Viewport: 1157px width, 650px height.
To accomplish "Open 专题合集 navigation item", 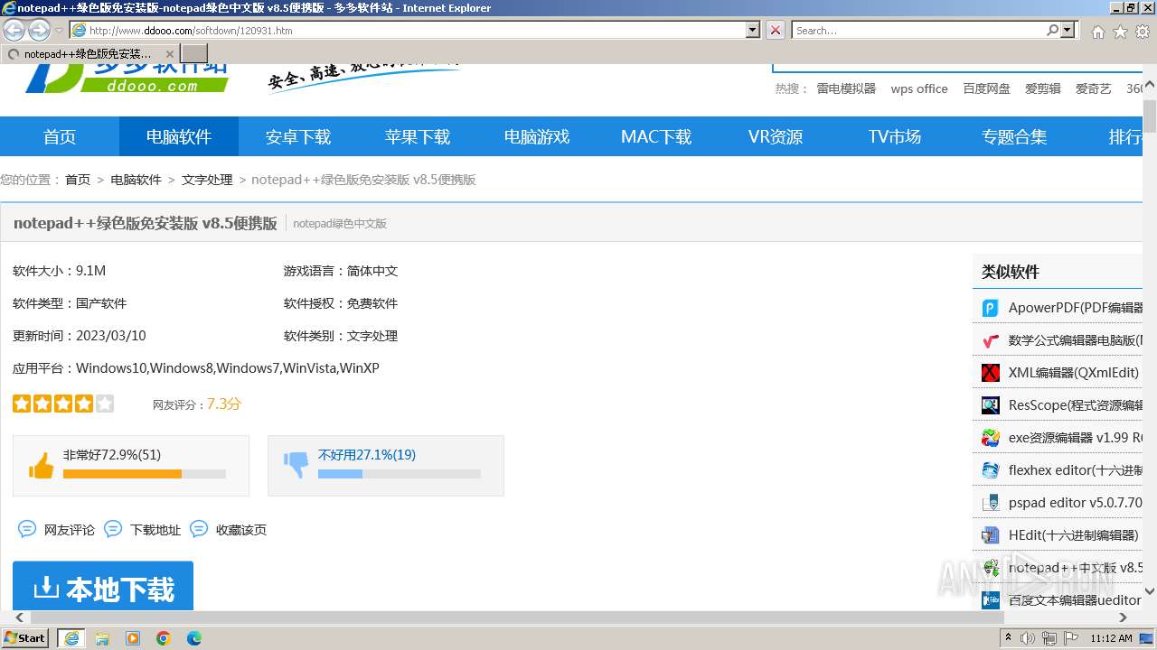I will pos(1014,136).
